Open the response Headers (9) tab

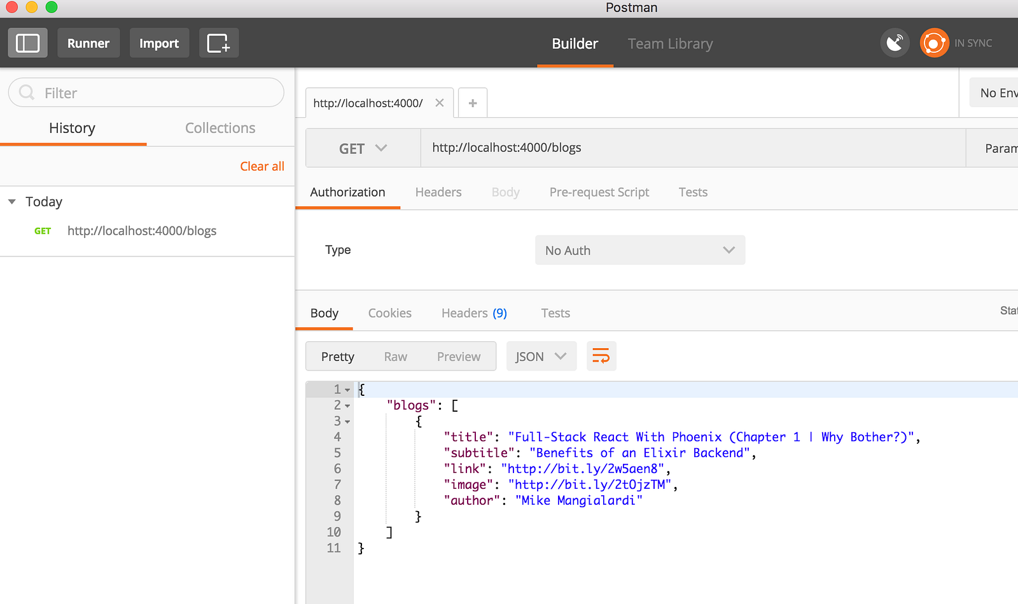click(x=474, y=313)
